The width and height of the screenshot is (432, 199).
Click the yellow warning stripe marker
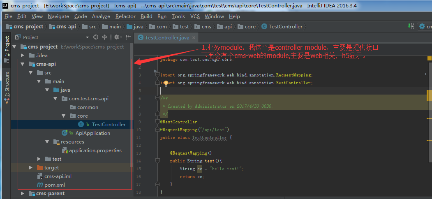(429, 95)
